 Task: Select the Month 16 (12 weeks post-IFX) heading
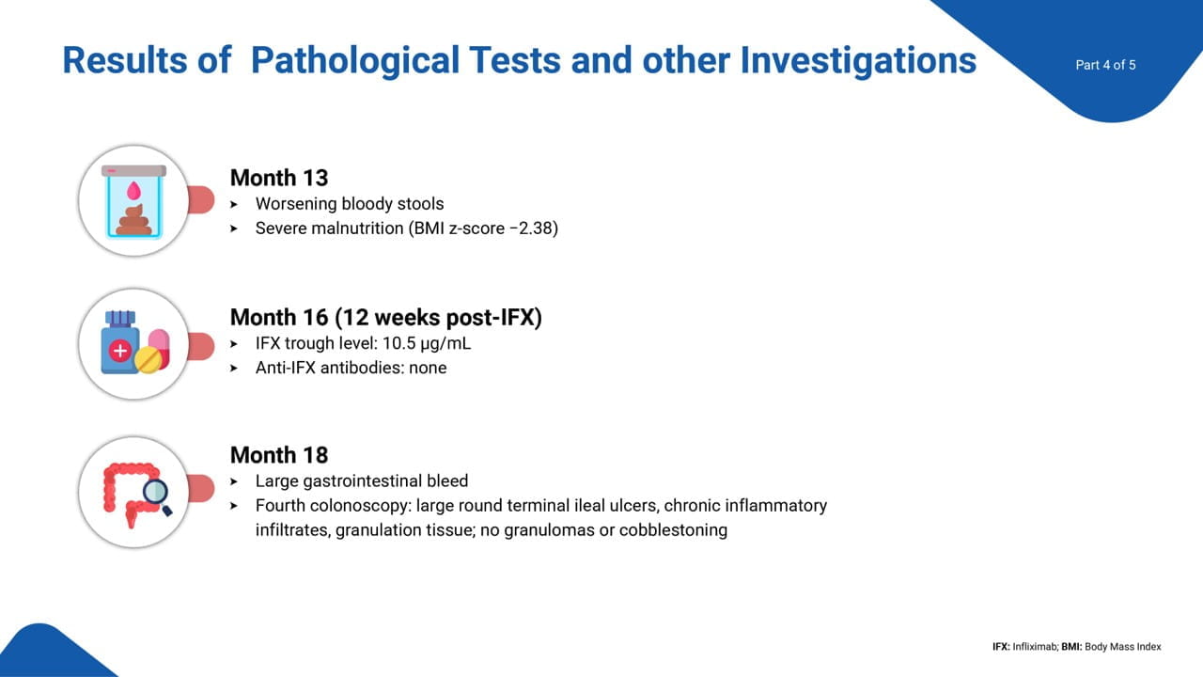click(x=386, y=318)
